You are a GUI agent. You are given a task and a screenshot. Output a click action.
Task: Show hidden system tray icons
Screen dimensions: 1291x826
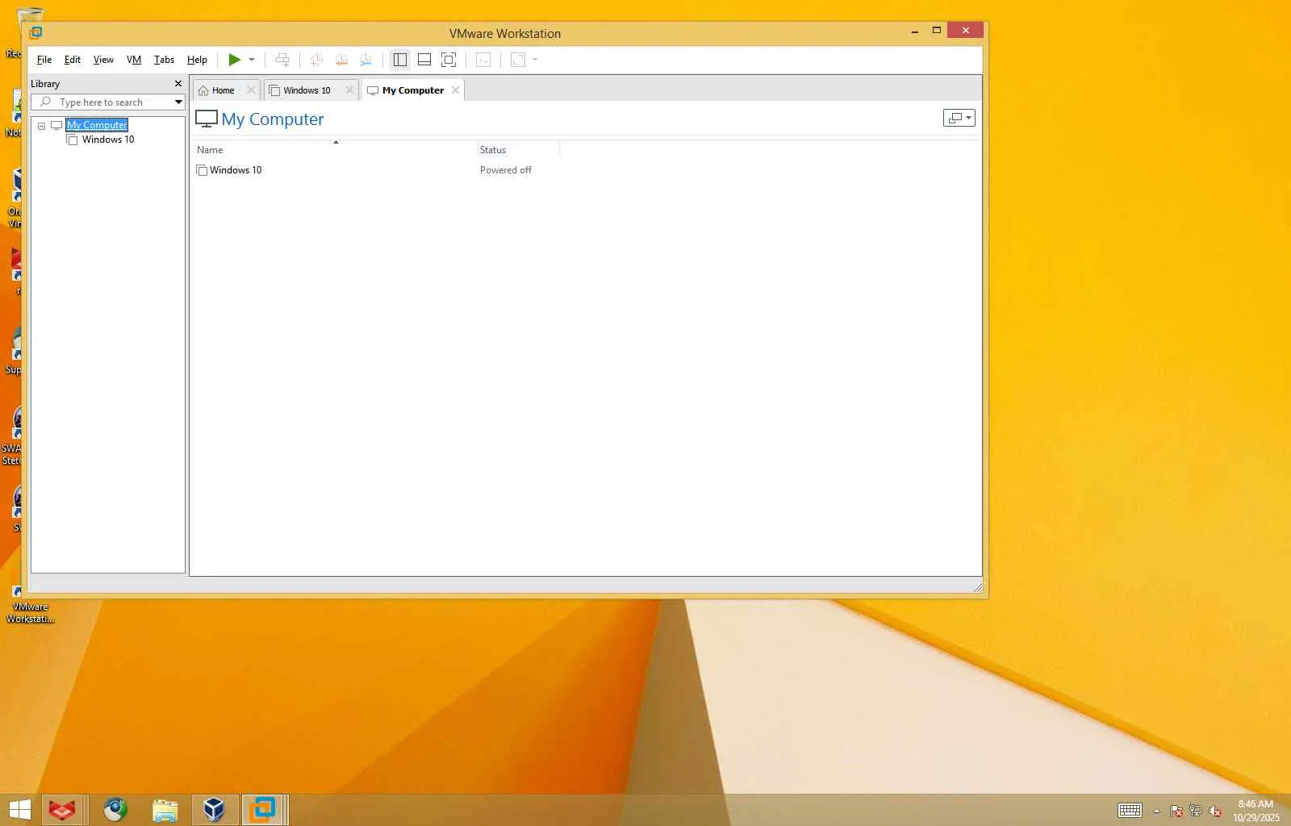(x=1156, y=811)
